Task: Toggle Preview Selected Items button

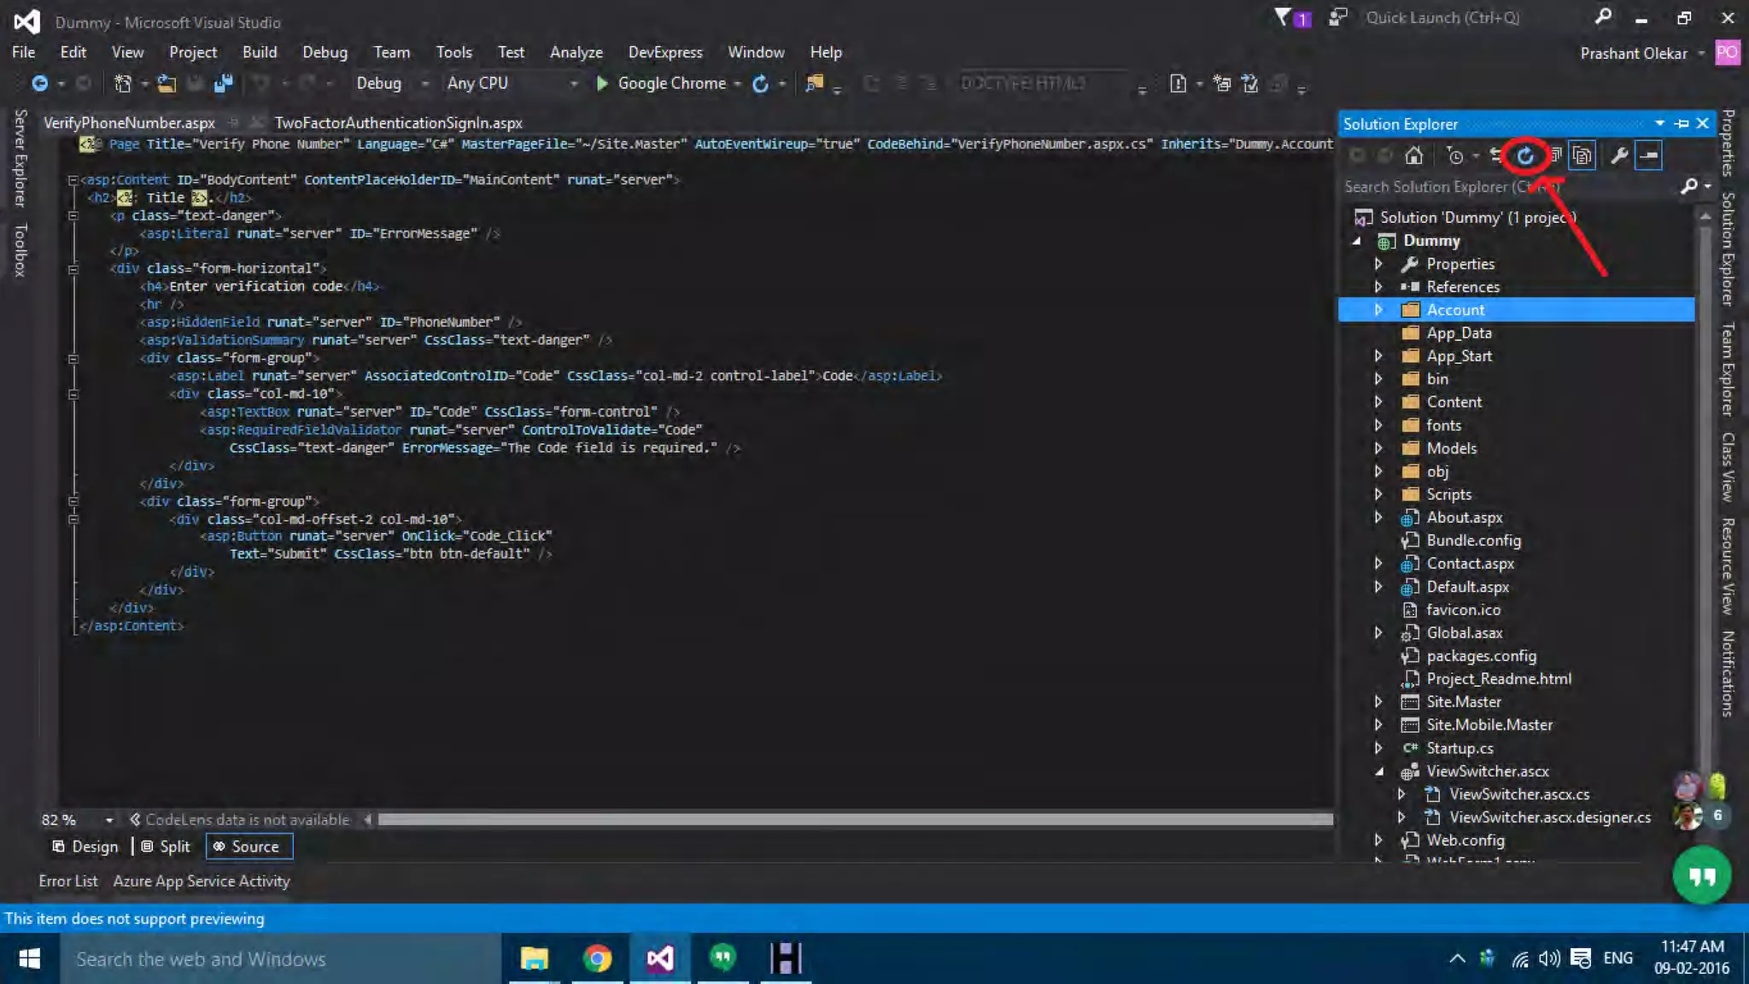Action: tap(1648, 155)
